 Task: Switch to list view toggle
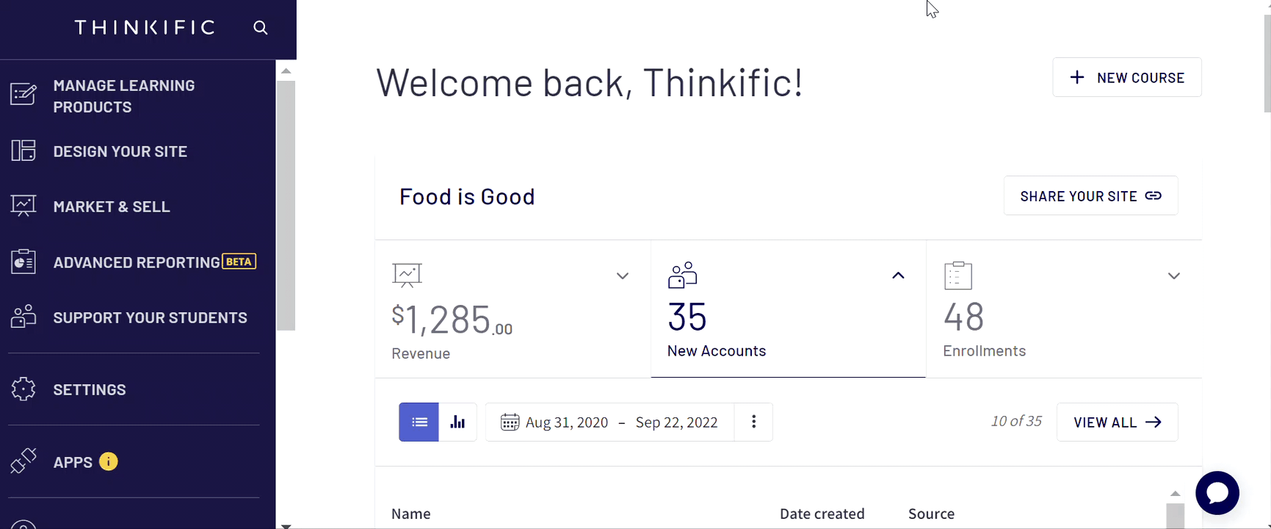click(419, 422)
